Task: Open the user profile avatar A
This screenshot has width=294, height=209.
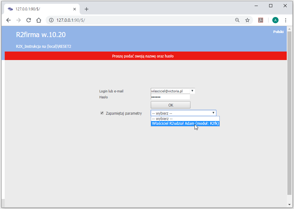Action: 275,20
